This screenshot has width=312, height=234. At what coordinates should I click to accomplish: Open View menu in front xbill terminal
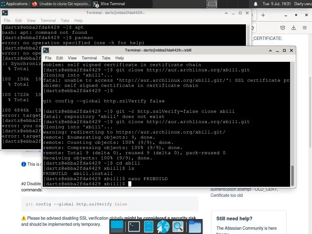[x=72, y=58]
